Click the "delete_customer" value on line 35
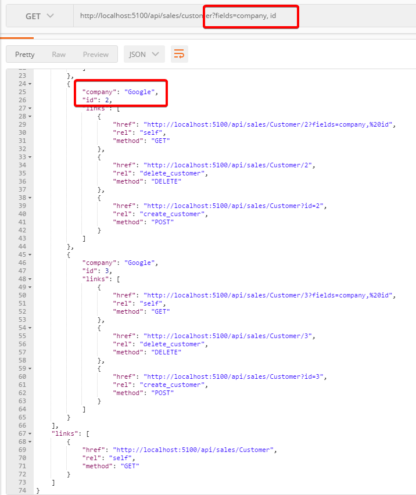Image resolution: width=416 pixels, height=495 pixels. pyautogui.click(x=172, y=173)
